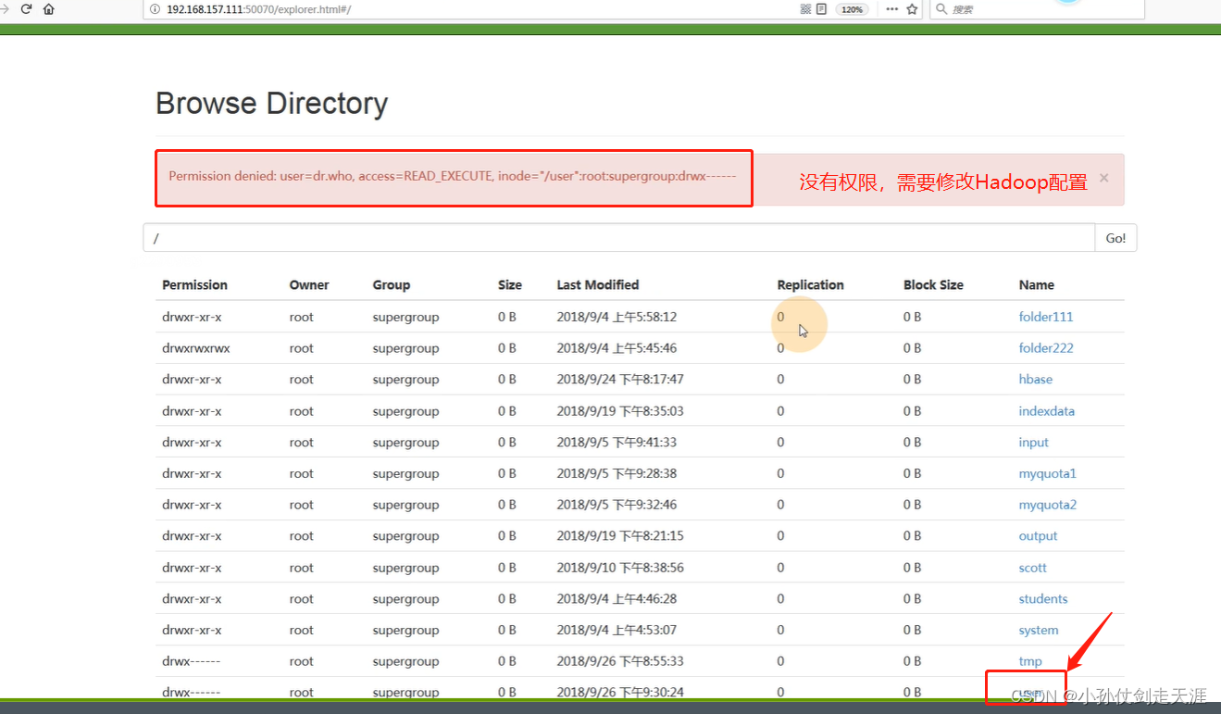Select the Permission denied error message text

pyautogui.click(x=453, y=176)
